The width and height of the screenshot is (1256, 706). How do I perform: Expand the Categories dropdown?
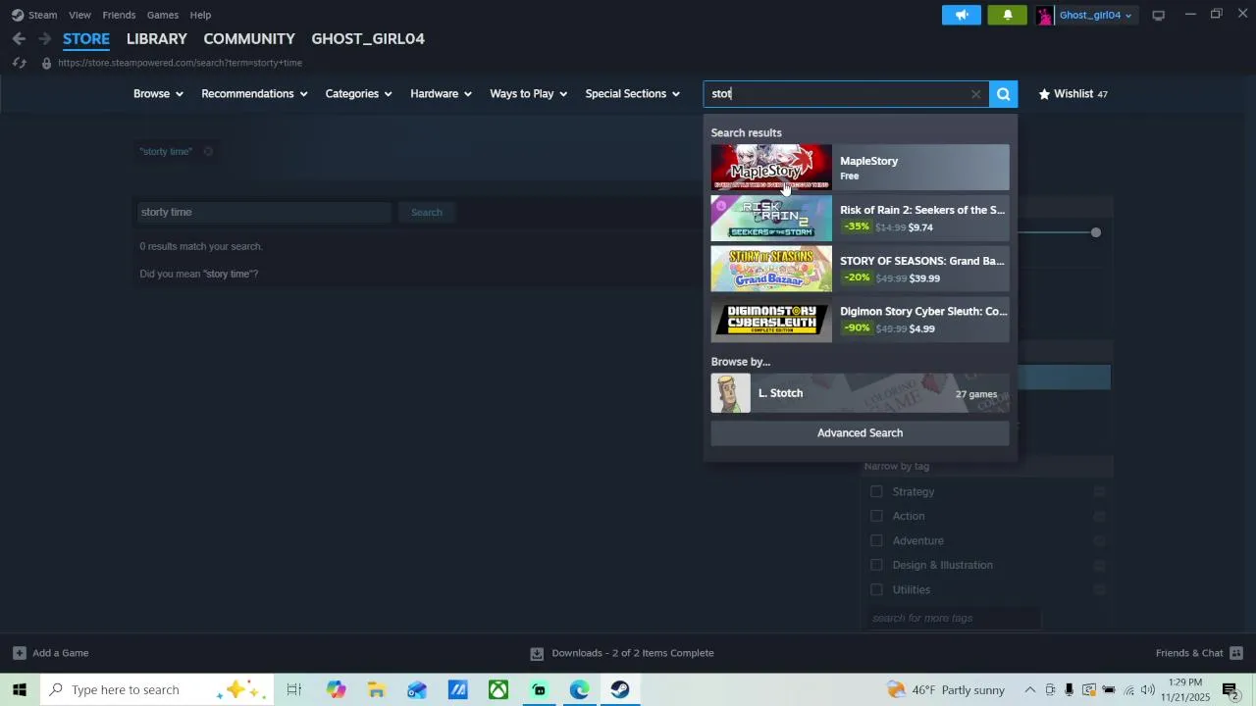tap(358, 94)
